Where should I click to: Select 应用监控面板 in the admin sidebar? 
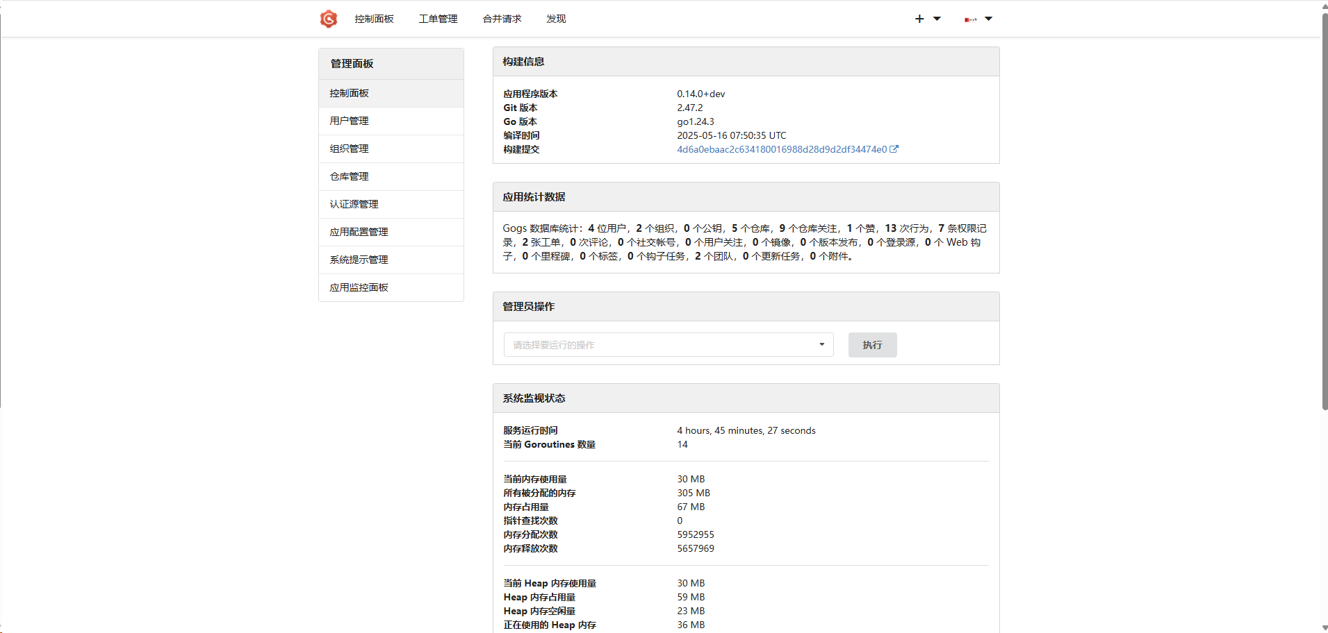coord(359,287)
